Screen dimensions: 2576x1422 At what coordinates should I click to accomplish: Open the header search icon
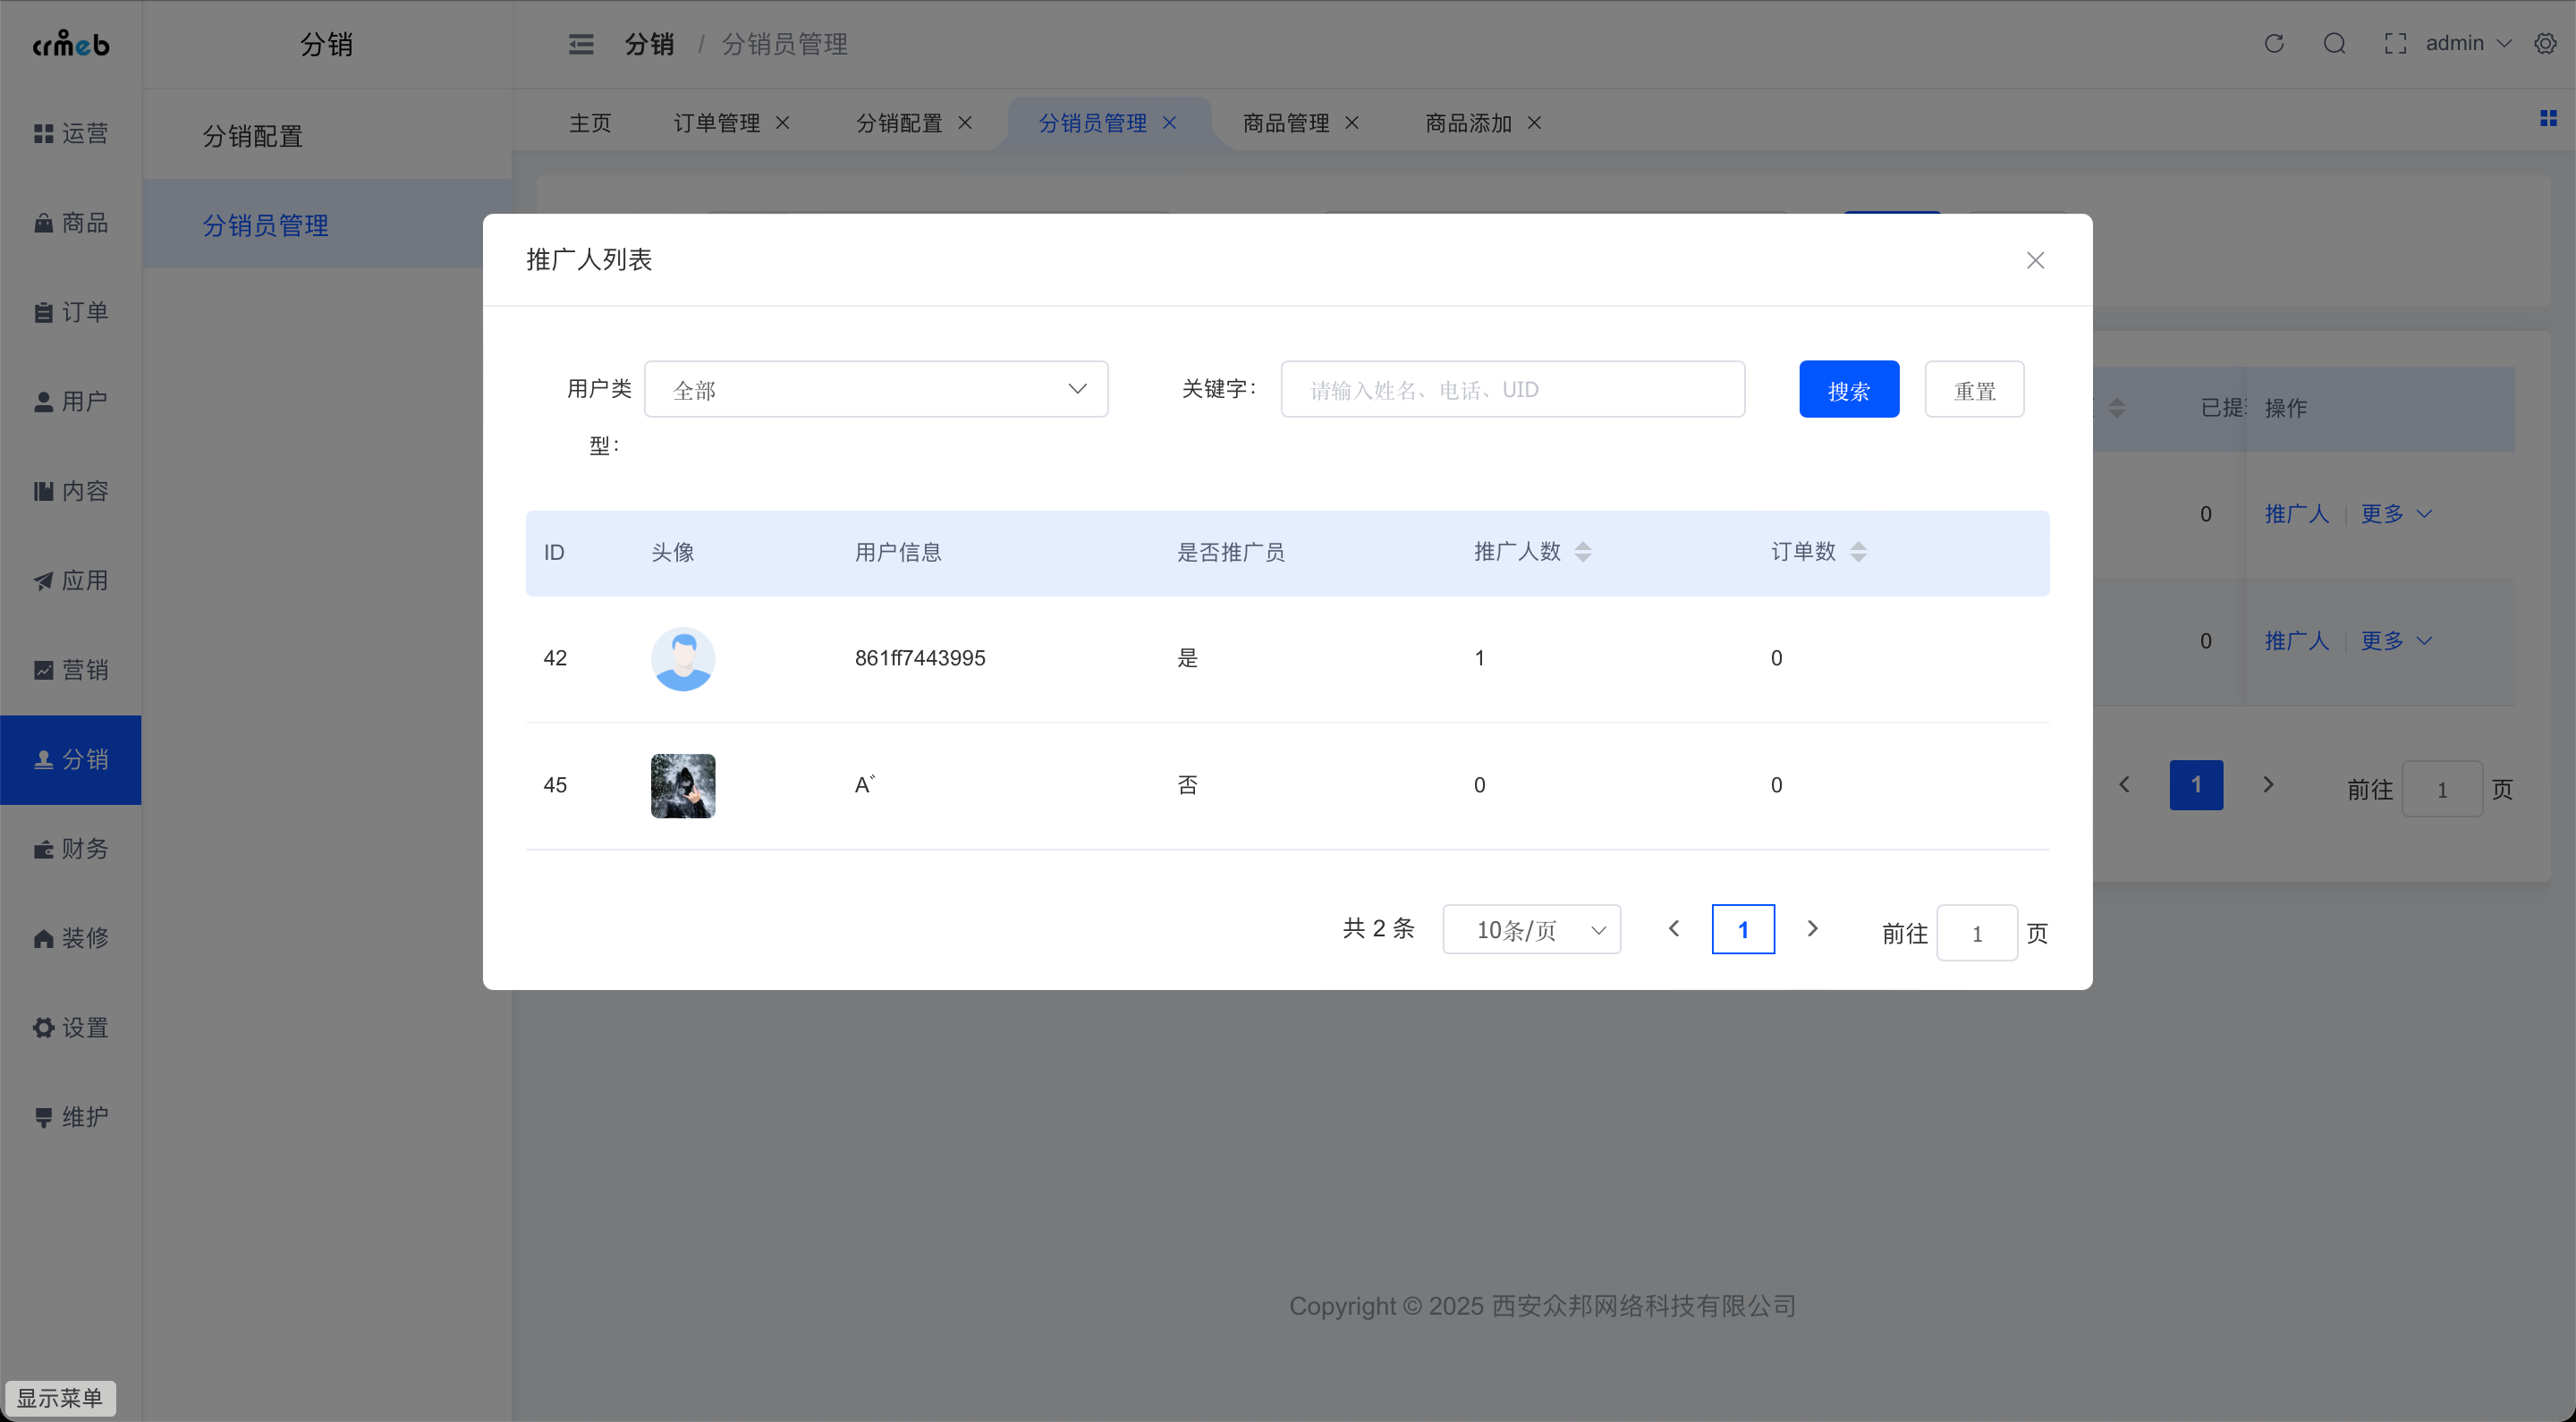2334,44
